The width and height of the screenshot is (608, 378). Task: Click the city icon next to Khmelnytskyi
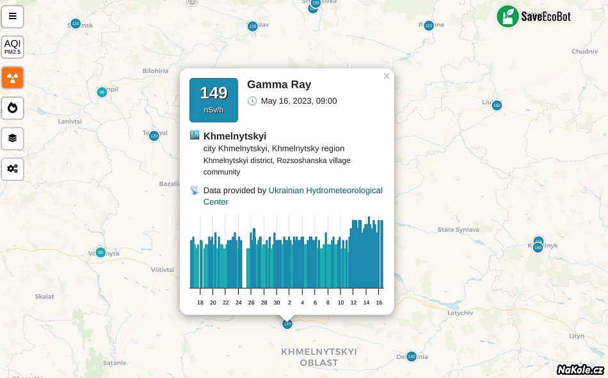[195, 136]
